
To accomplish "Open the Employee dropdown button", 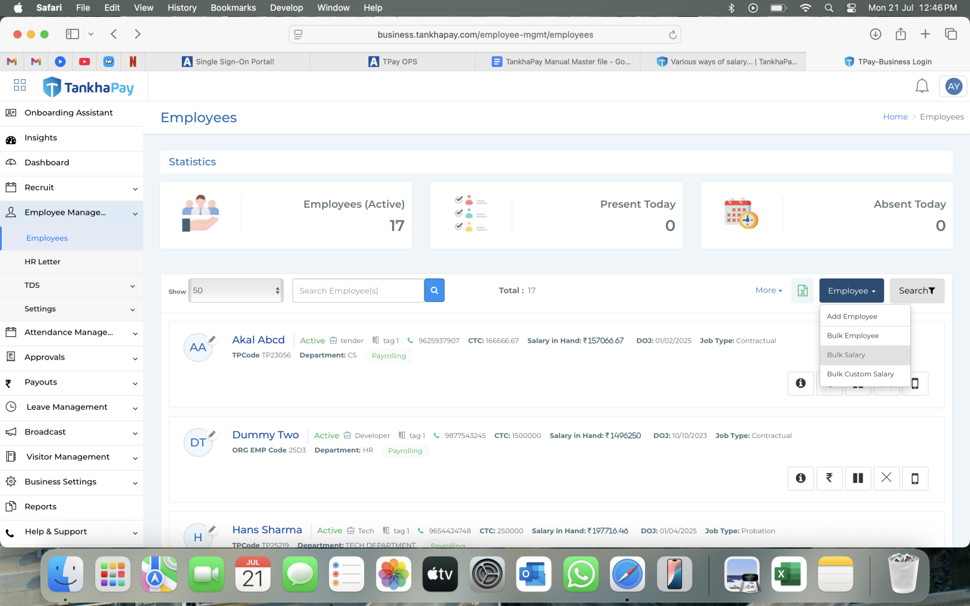I will pyautogui.click(x=851, y=291).
